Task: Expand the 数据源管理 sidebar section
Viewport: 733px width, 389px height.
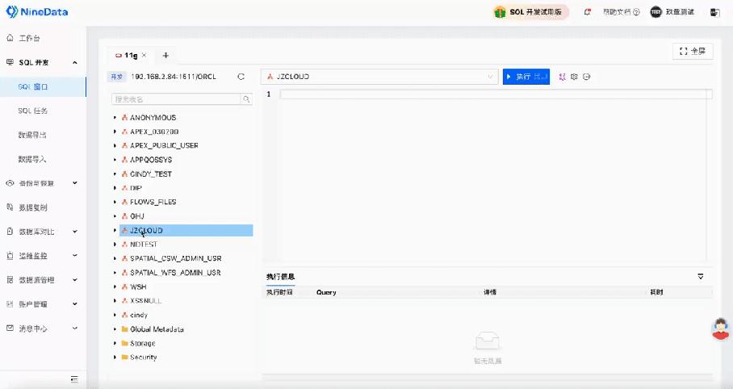Action: pos(75,280)
